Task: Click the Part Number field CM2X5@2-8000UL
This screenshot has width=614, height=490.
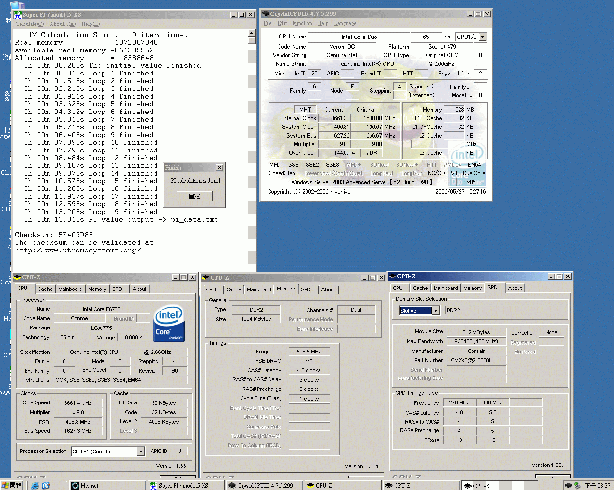Action: click(476, 360)
